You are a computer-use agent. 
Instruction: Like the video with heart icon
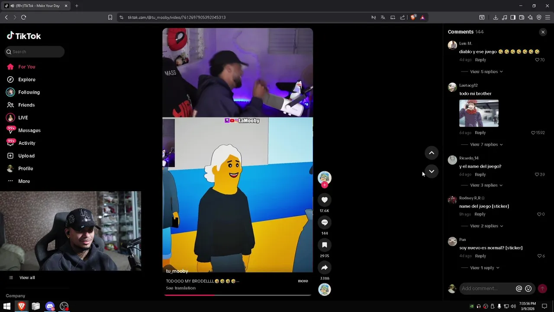point(325,200)
